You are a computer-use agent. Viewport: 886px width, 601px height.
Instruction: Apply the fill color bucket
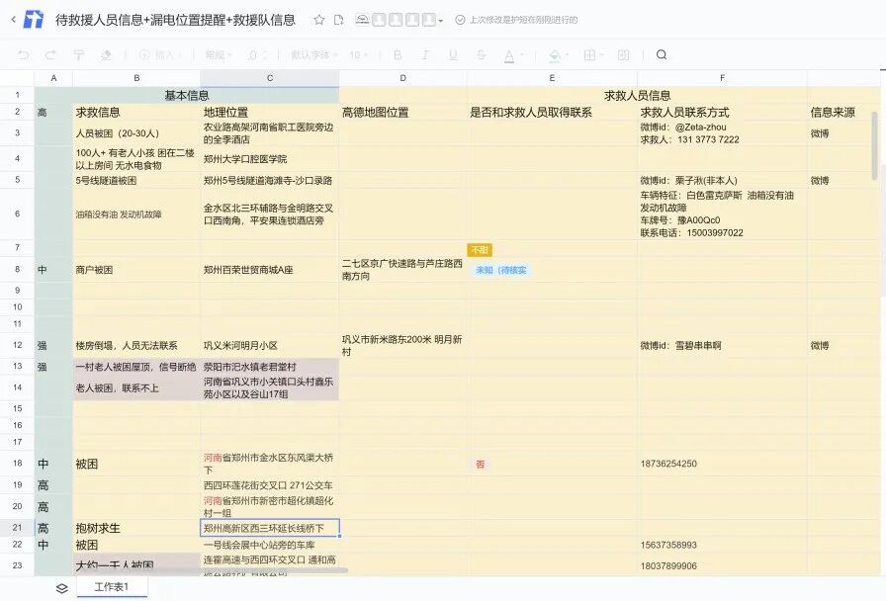(555, 54)
